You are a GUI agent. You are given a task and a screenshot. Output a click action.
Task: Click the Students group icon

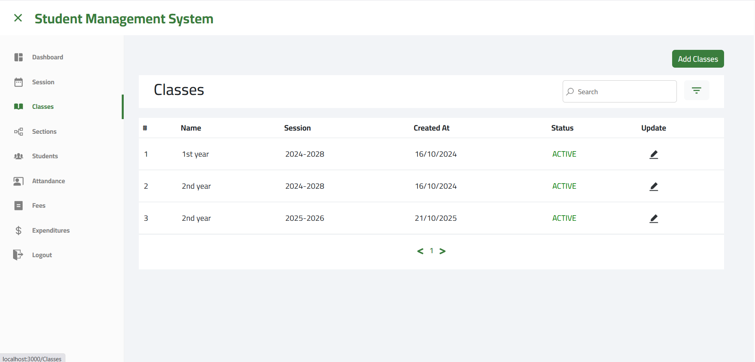tap(19, 156)
